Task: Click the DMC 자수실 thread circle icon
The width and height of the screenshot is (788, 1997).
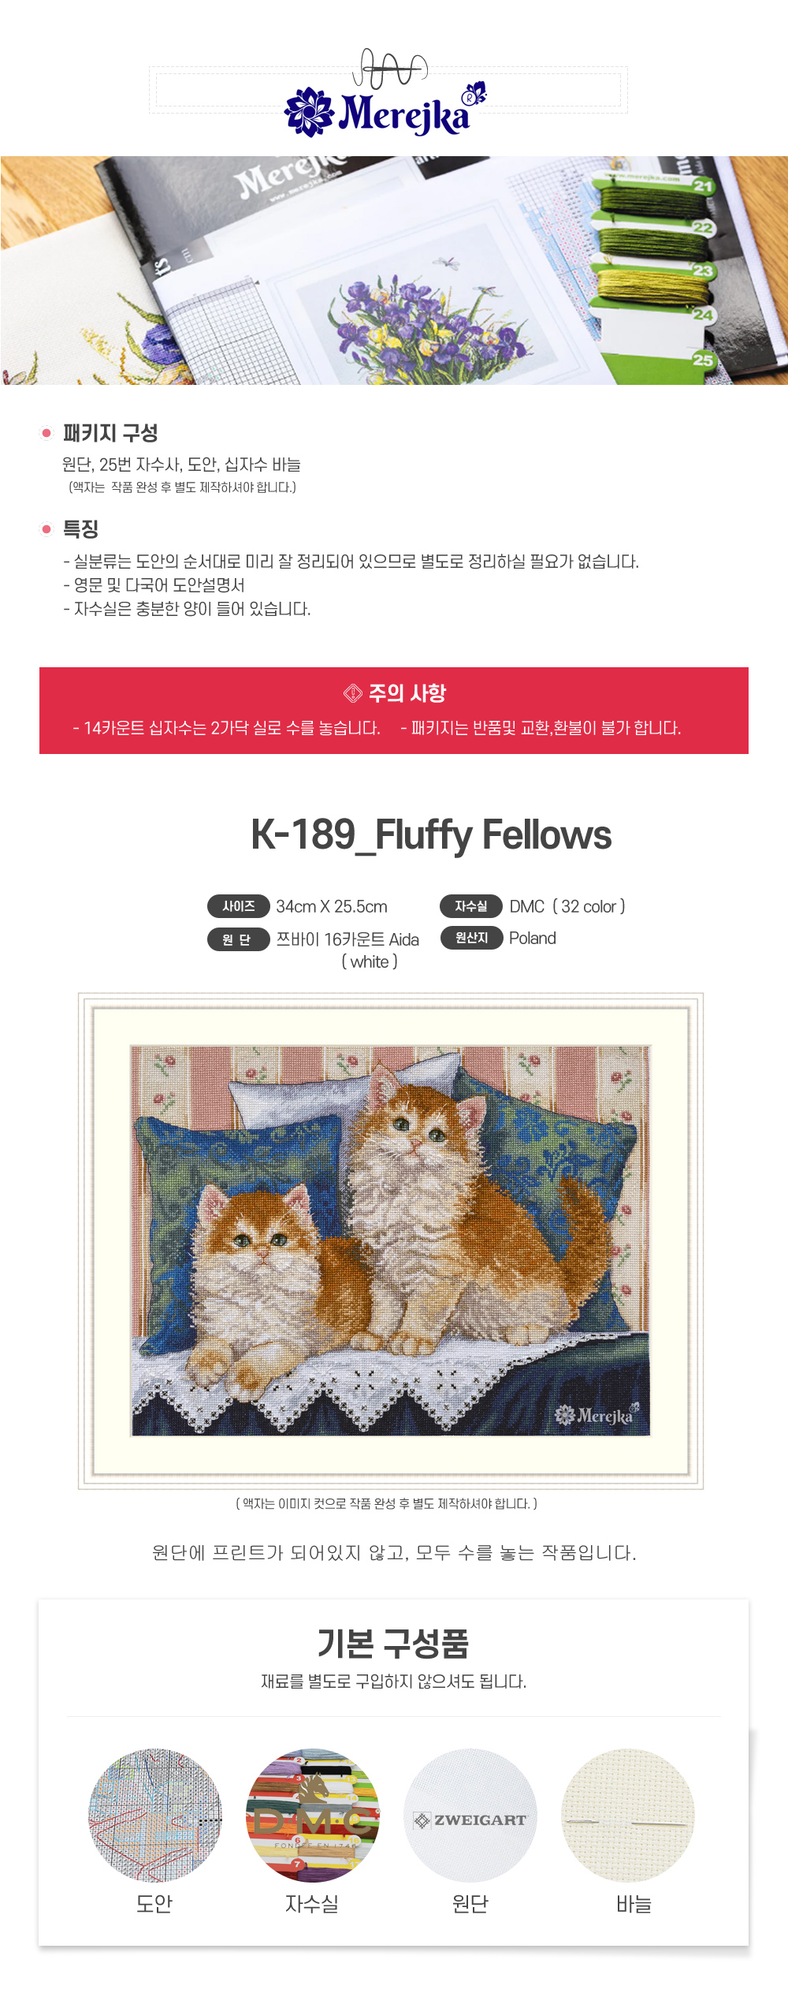Action: click(x=313, y=1815)
